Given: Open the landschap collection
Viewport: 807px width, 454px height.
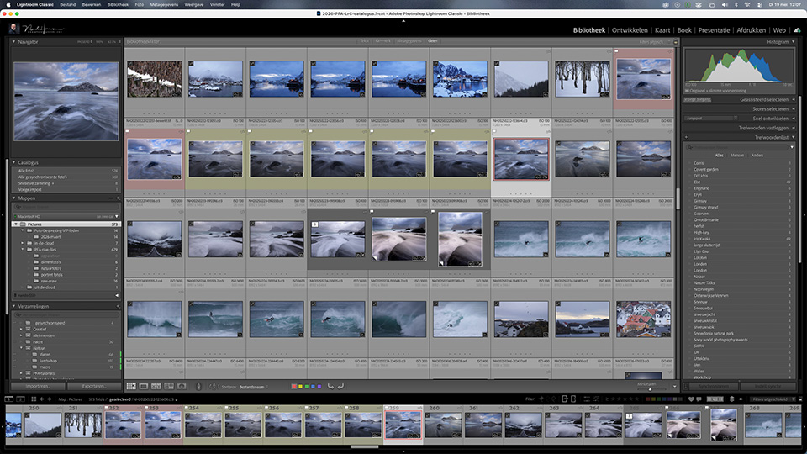Looking at the screenshot, I should click(x=49, y=361).
